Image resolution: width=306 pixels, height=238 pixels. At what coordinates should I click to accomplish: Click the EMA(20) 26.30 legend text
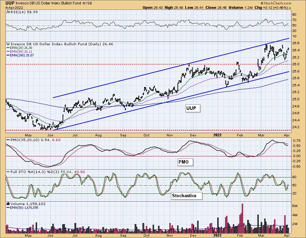[x=21, y=48]
